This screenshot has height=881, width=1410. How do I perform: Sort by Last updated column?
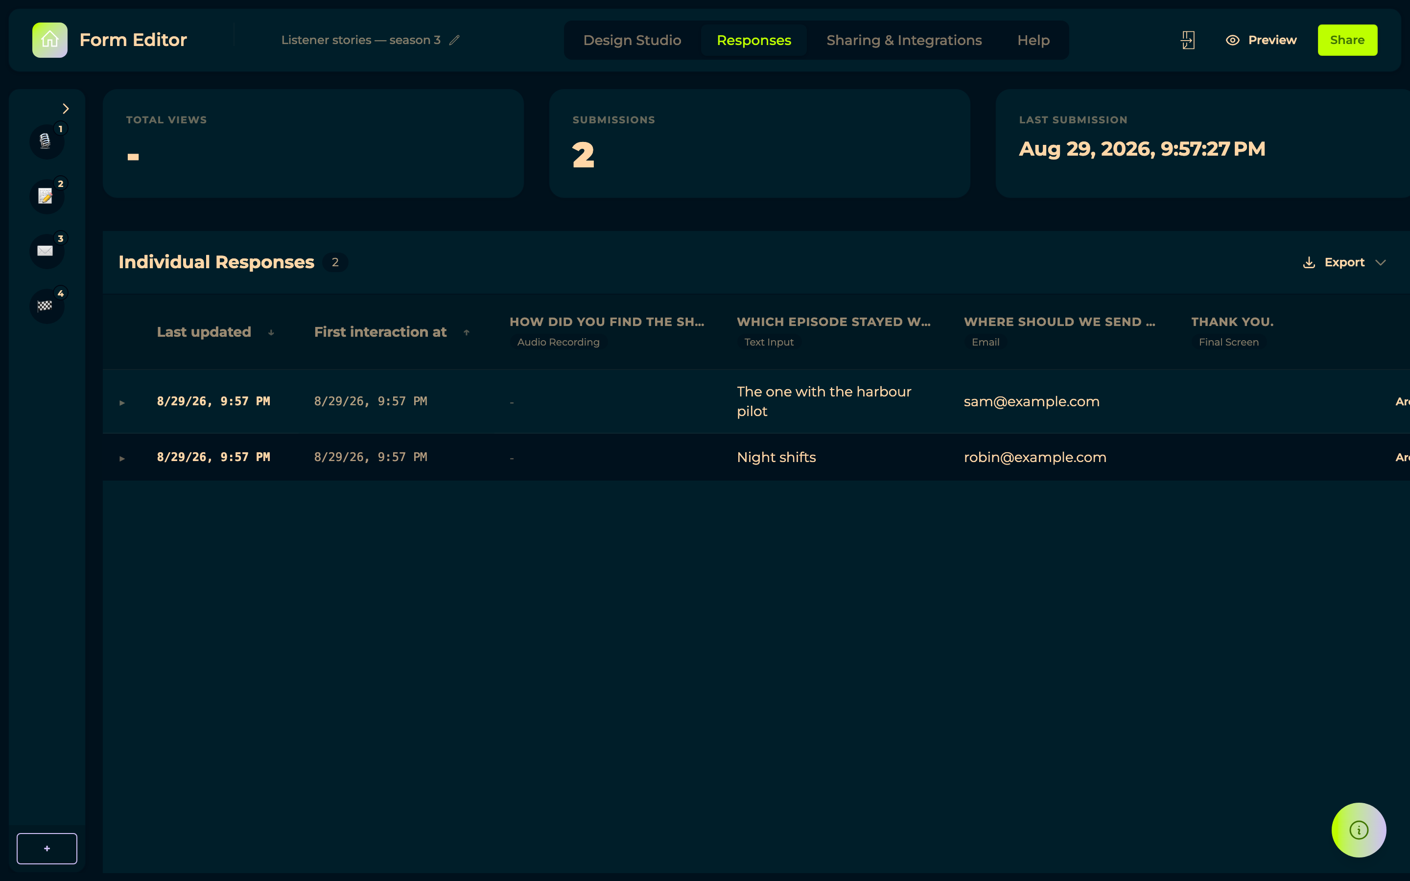215,331
